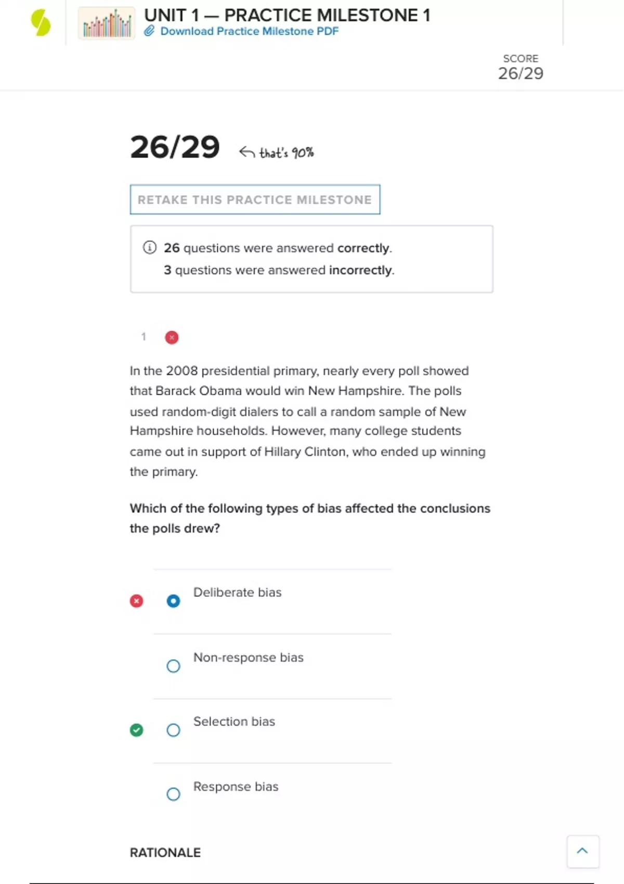Select the Deliberate bias radio button

point(173,601)
